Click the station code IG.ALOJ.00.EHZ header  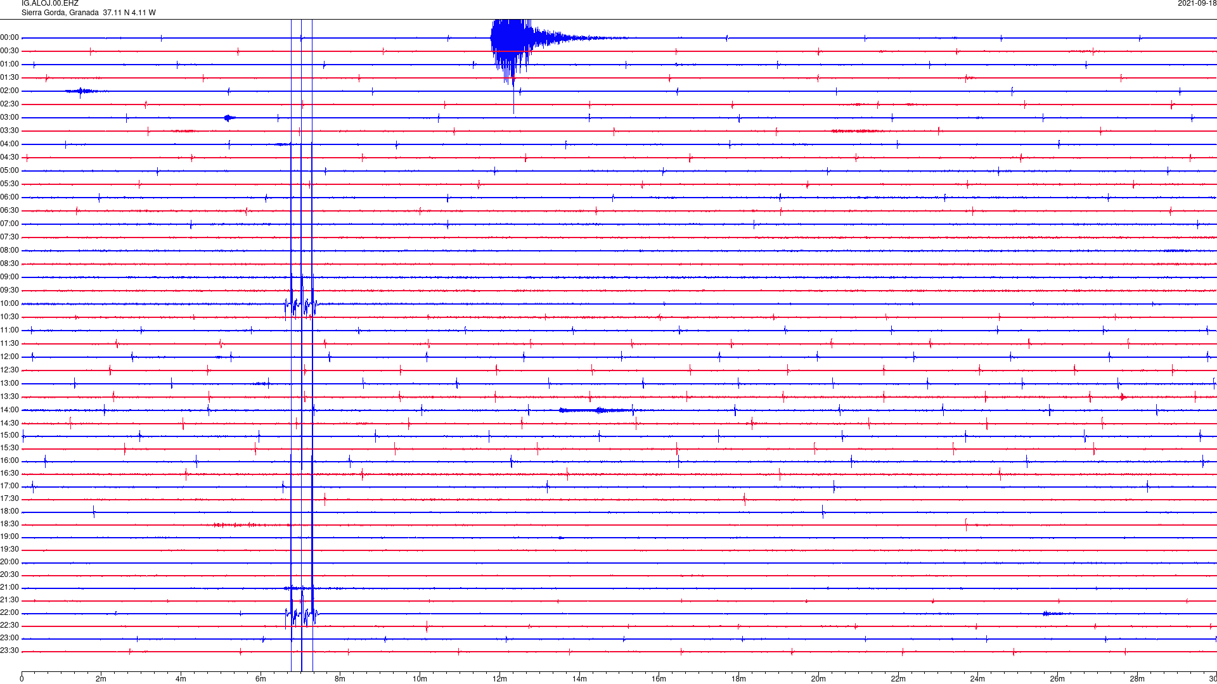50,3
